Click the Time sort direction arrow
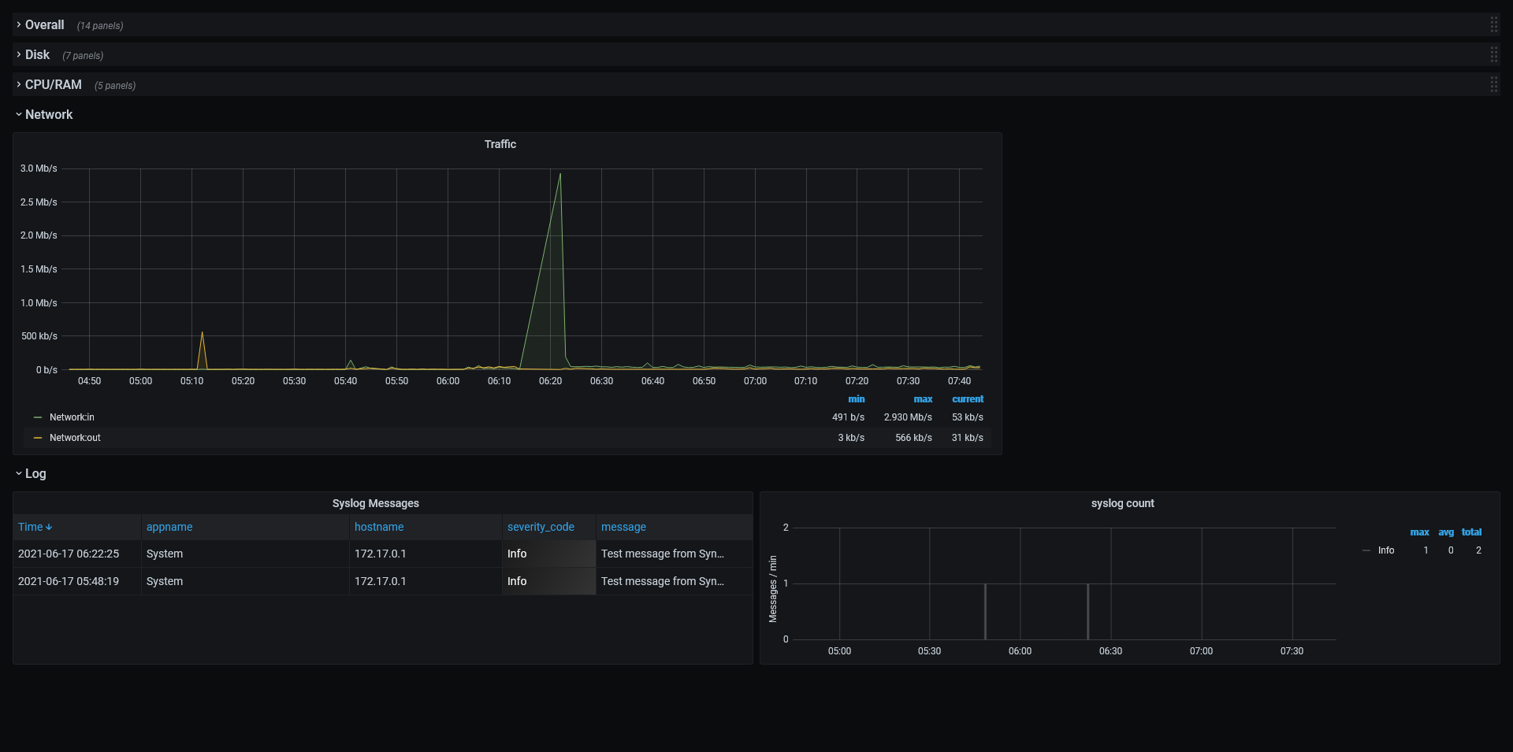The height and width of the screenshot is (752, 1513). [x=49, y=528]
